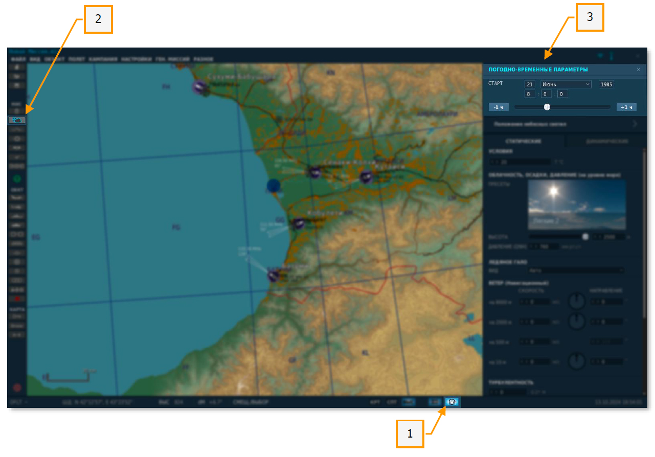Open the ФАЙЛ menu
The width and height of the screenshot is (655, 457).
click(18, 59)
